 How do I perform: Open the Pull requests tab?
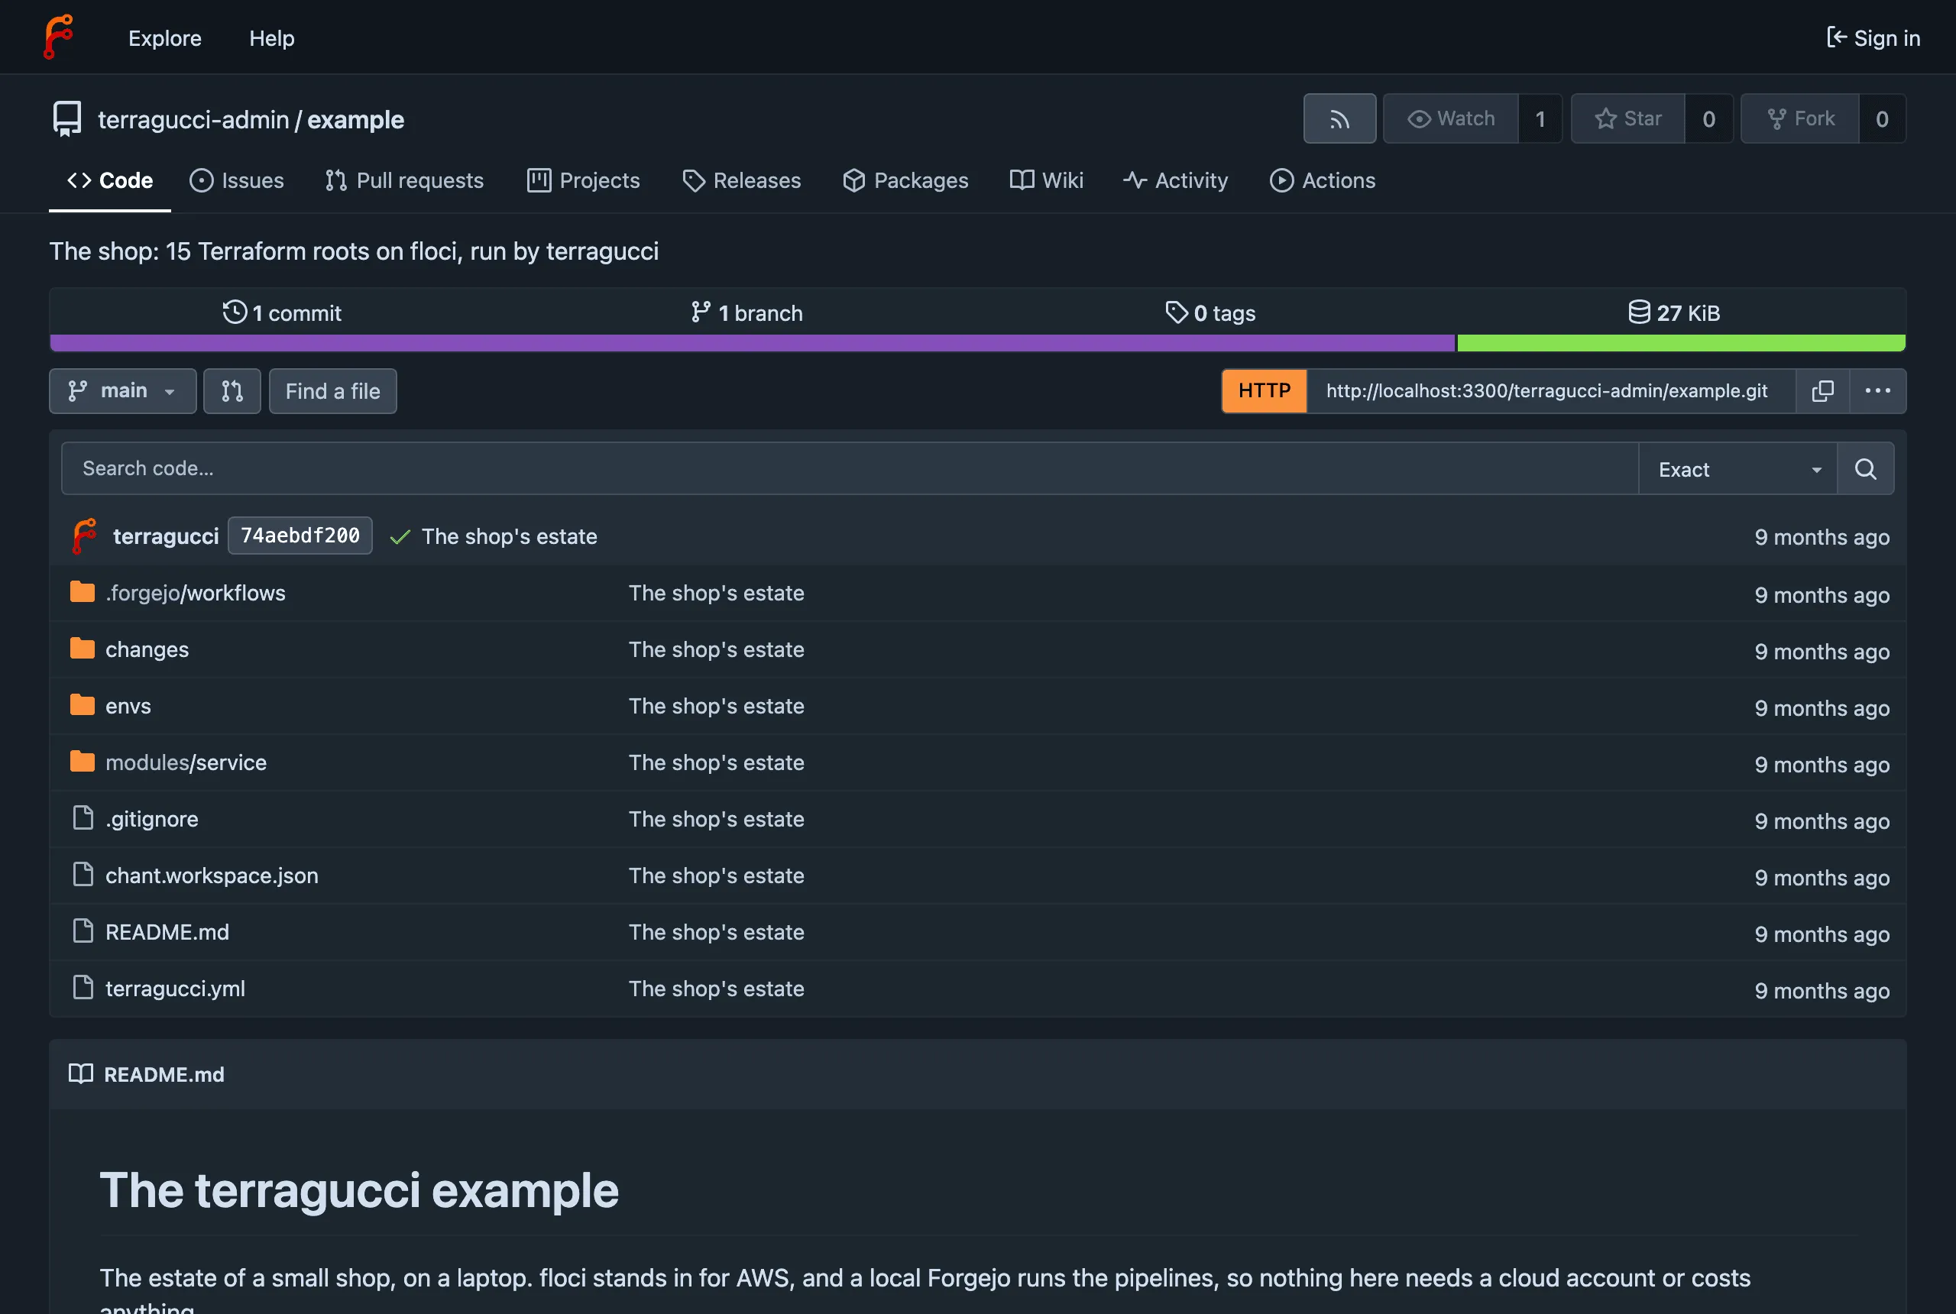pos(404,180)
